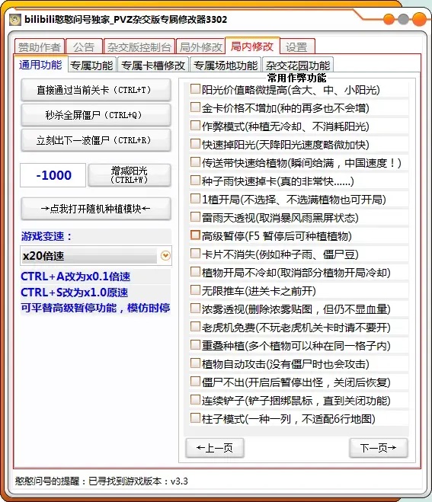The width and height of the screenshot is (432, 502).
Task: Enable the 作弊模式 checkbox
Action: [195, 126]
